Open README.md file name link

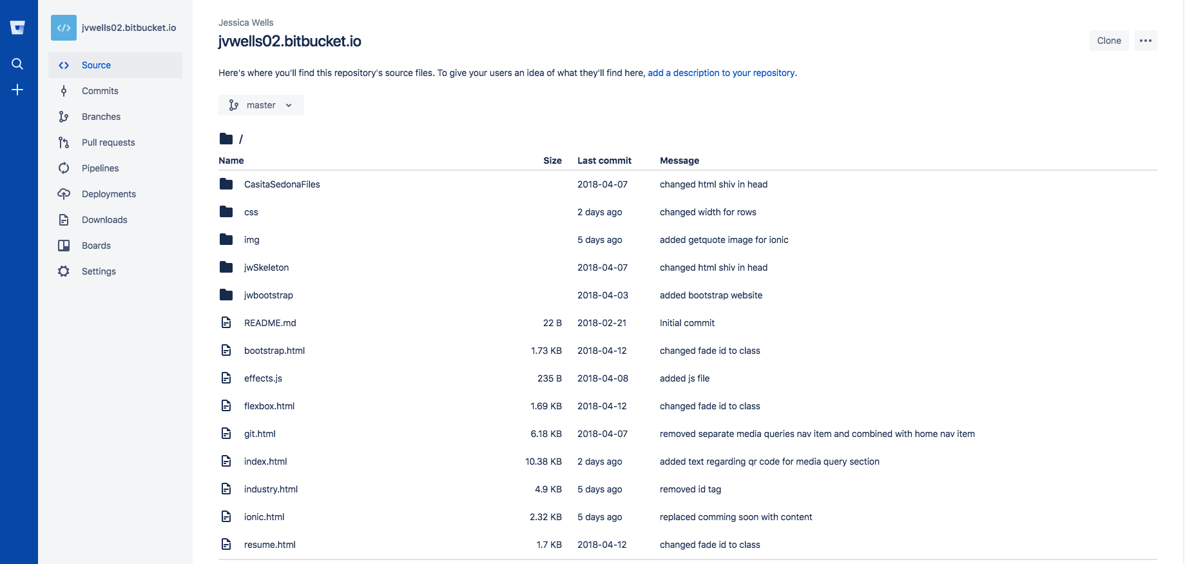pos(270,323)
